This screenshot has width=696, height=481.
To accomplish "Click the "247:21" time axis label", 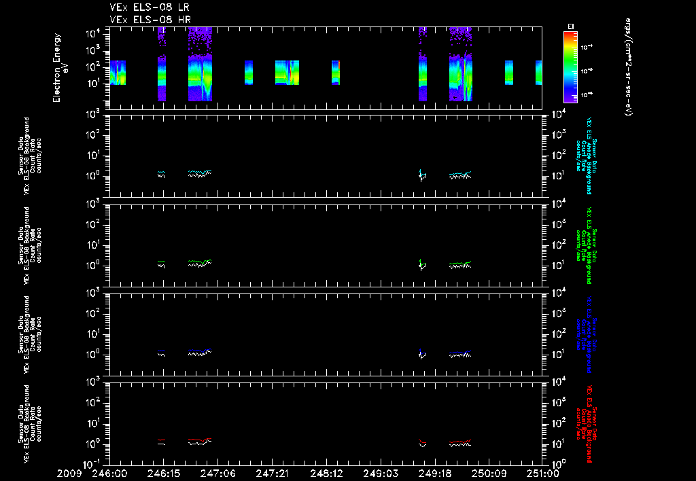I will pyautogui.click(x=272, y=474).
